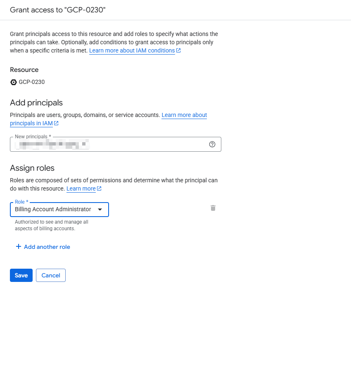Click external-link icon after Assign roles Learn more
Viewport: 351px width, 365px height.
99,188
